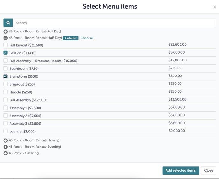Collapse 45 Rock - Room Rental (Half Day)
Screen dimensions: 219x179
(5, 38)
